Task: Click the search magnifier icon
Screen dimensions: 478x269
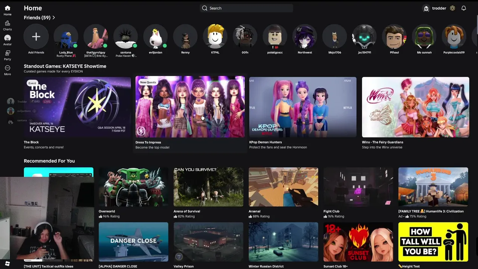Action: click(205, 8)
